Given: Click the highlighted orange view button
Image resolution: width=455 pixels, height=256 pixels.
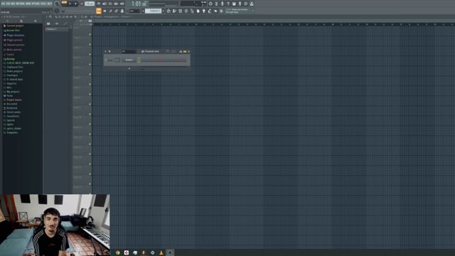Looking at the screenshot, I should (x=99, y=11).
